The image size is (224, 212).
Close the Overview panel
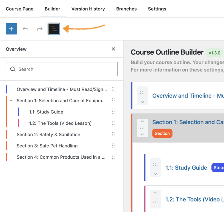(x=113, y=49)
